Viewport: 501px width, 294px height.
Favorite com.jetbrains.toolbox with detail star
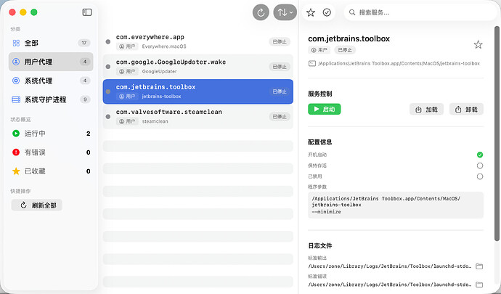point(478,44)
